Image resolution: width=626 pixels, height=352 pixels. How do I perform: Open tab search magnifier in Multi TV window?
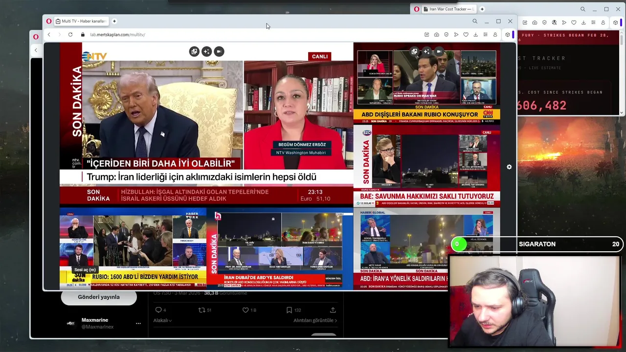(475, 22)
